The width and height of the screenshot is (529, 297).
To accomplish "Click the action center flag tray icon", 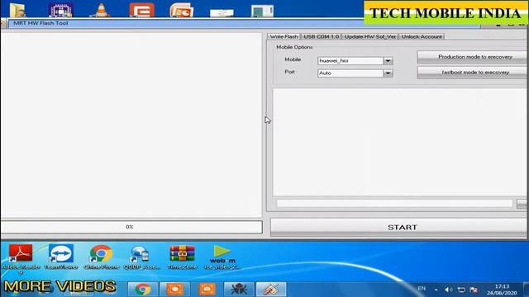I will pyautogui.click(x=474, y=290).
